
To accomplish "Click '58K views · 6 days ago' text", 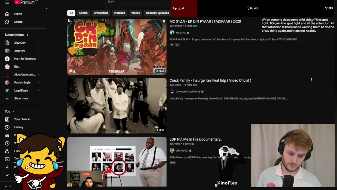I will [x=182, y=144].
